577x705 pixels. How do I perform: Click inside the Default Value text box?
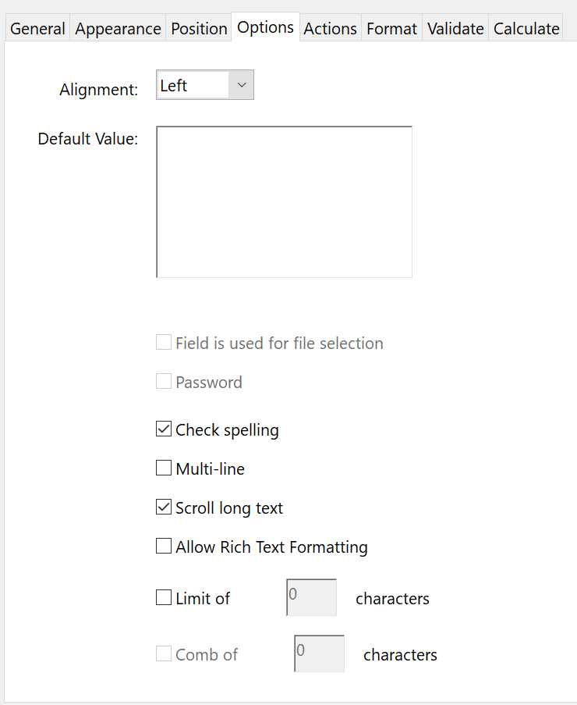[x=284, y=201]
